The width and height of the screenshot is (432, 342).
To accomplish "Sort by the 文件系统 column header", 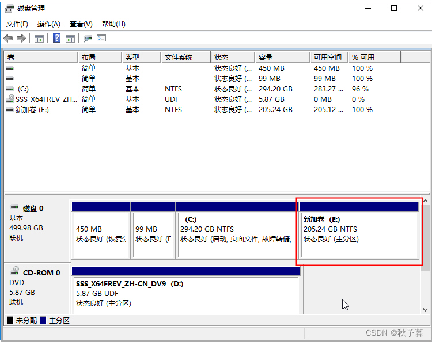I will (x=185, y=57).
